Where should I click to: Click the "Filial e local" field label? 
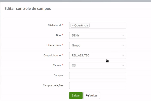click(x=54, y=25)
